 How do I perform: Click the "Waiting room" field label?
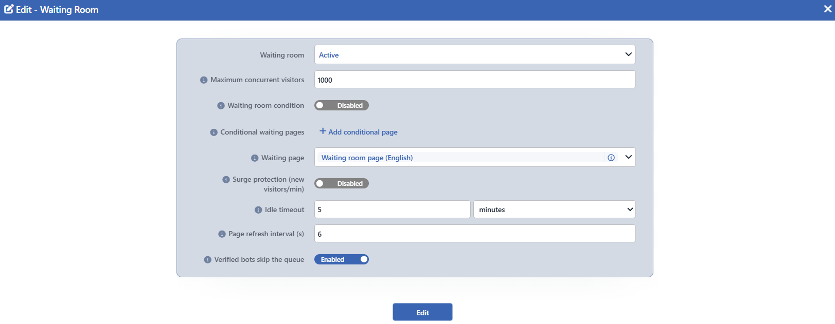point(282,55)
